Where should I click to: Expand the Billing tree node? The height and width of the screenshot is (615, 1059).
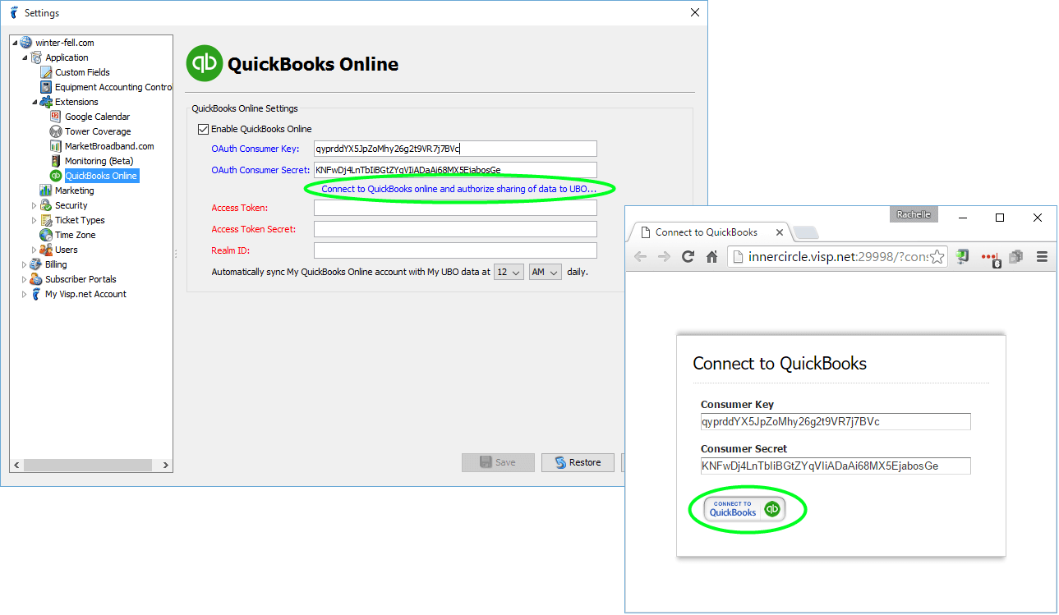25,264
